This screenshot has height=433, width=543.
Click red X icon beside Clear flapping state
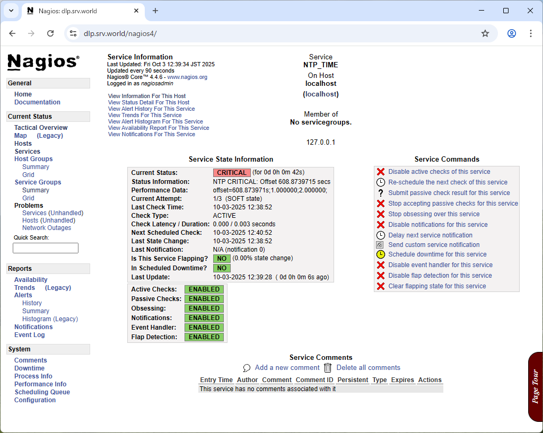click(381, 286)
